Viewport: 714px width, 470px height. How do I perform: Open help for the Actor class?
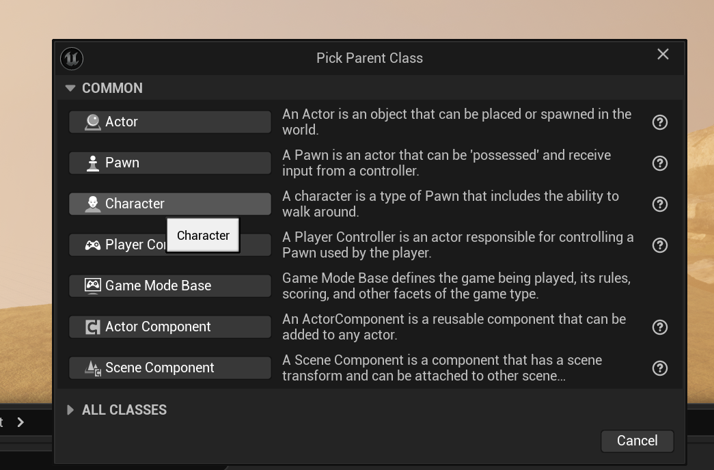point(660,122)
